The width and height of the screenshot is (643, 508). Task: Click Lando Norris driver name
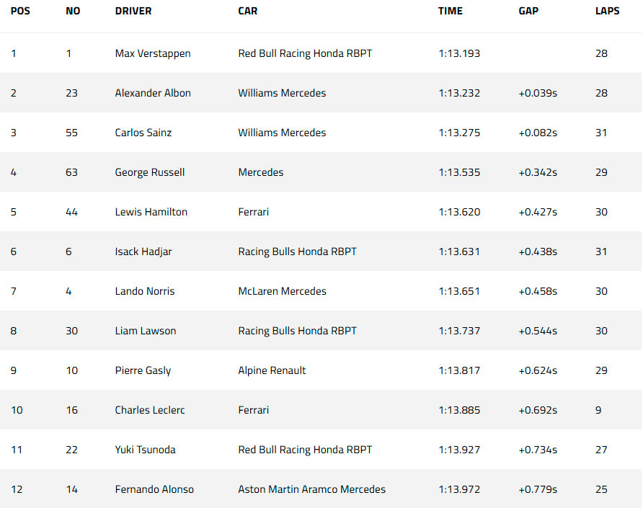click(x=144, y=292)
